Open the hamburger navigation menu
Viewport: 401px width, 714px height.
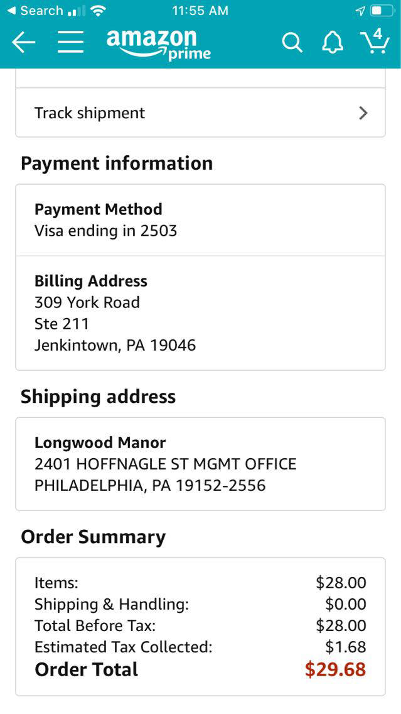70,42
